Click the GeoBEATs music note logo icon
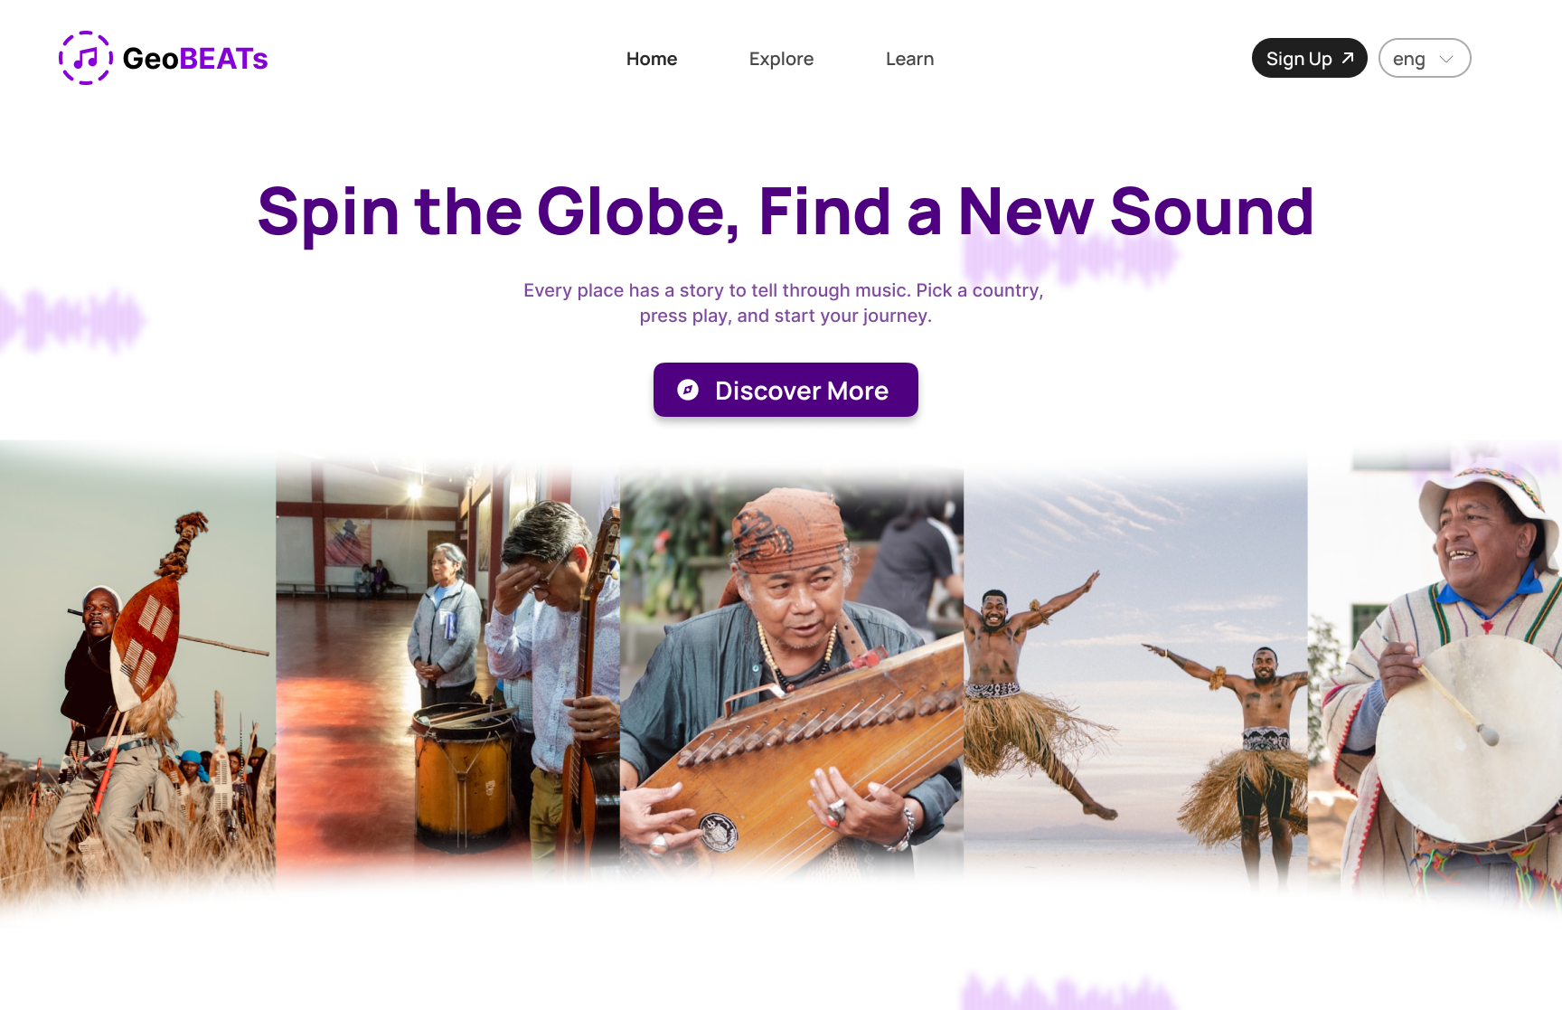1562x1010 pixels. click(86, 58)
